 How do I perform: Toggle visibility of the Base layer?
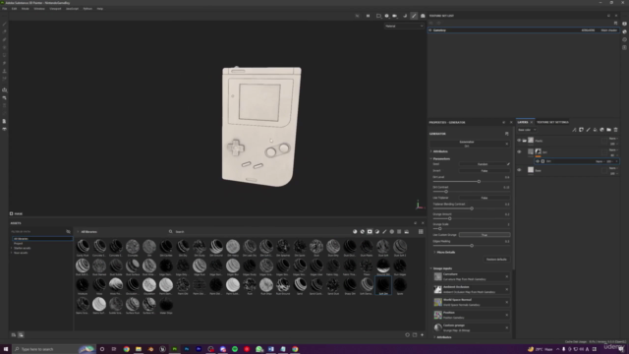click(x=519, y=170)
